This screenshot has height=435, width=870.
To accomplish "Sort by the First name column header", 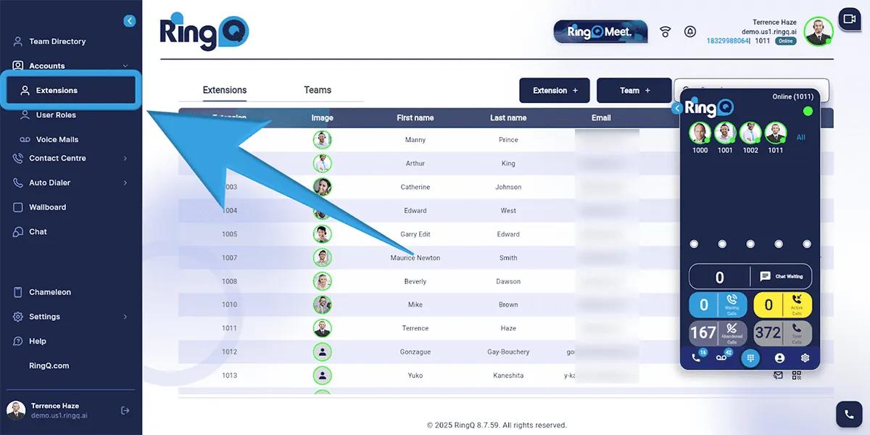I will click(415, 117).
